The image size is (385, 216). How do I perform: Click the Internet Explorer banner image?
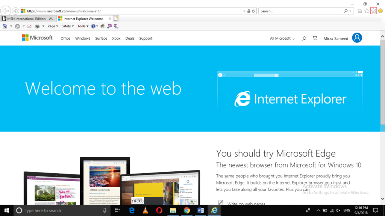click(x=290, y=91)
